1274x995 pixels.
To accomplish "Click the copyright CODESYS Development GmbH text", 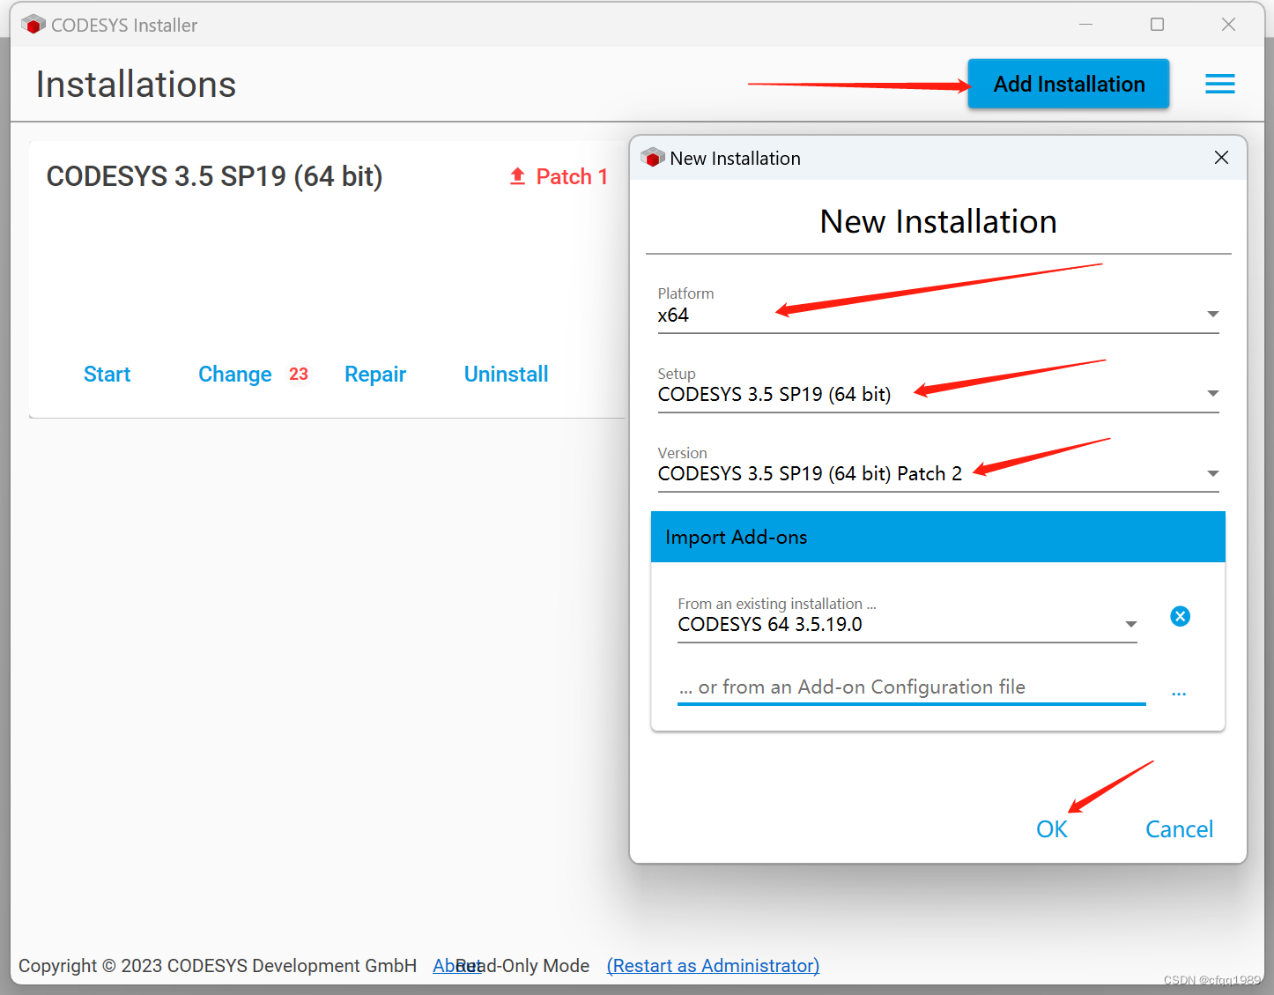I will [218, 966].
